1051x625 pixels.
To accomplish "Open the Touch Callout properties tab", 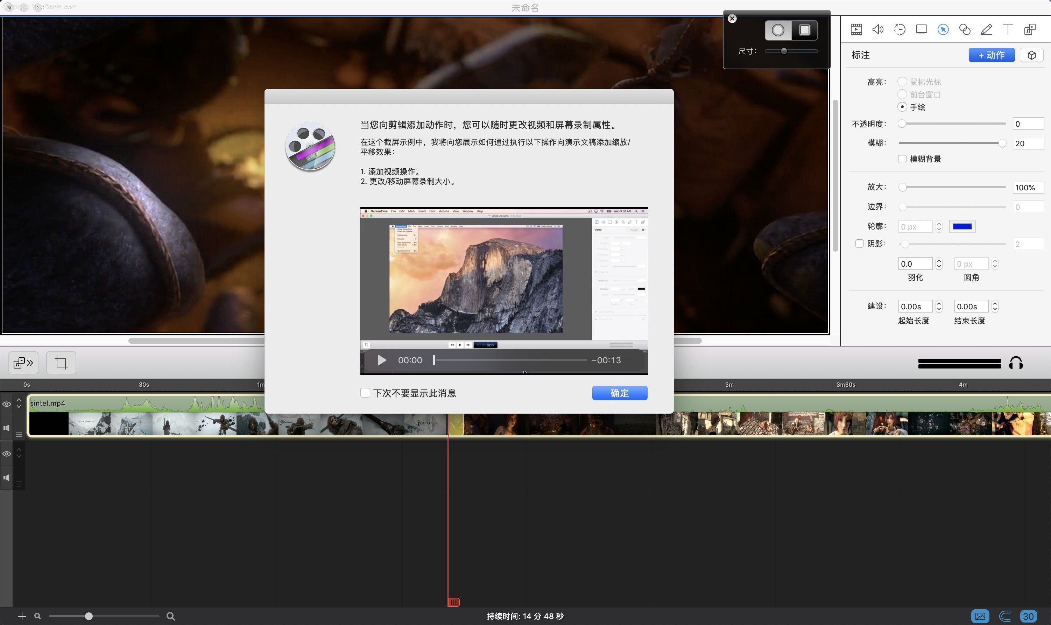I will 965,29.
